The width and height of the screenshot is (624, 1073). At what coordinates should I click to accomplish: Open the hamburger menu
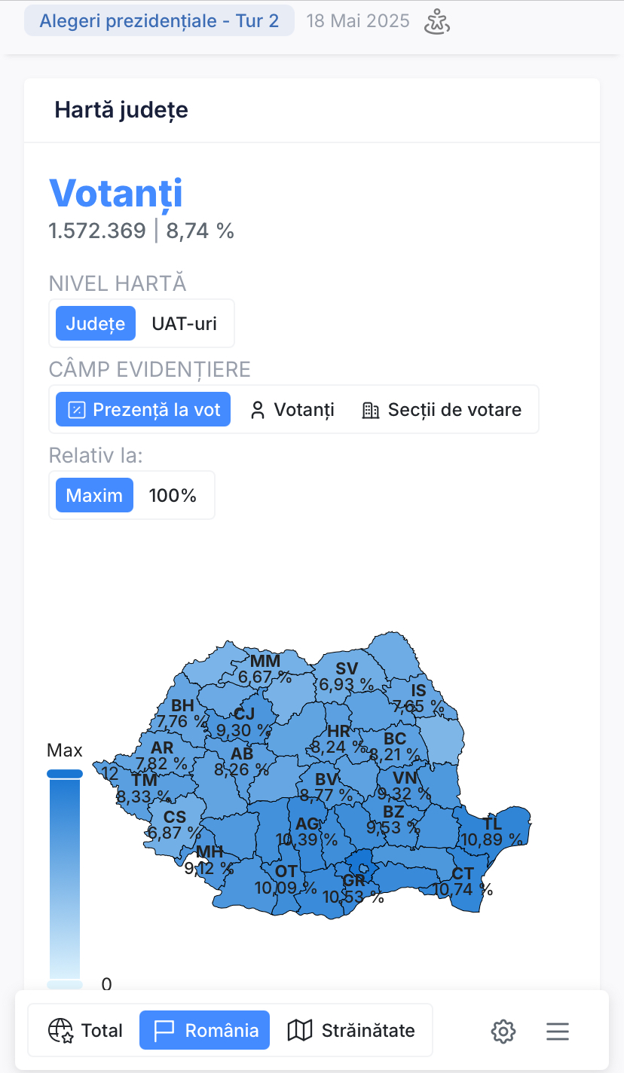[558, 1031]
